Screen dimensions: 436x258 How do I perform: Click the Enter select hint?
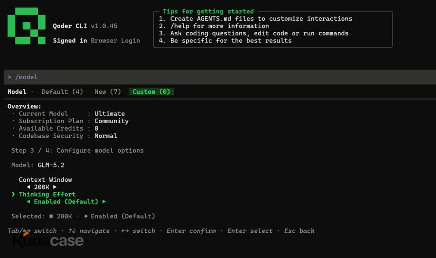tap(249, 231)
